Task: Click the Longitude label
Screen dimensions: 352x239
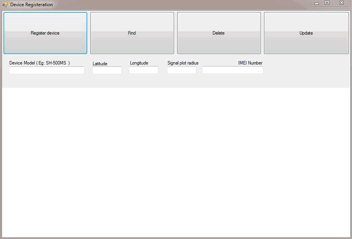Action: pyautogui.click(x=139, y=63)
